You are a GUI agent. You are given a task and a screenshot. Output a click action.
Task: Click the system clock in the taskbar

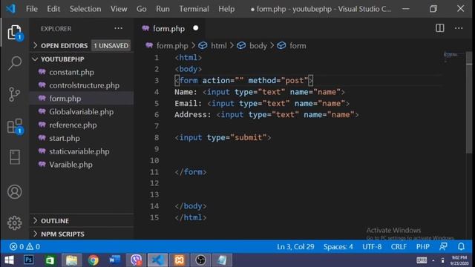459,260
